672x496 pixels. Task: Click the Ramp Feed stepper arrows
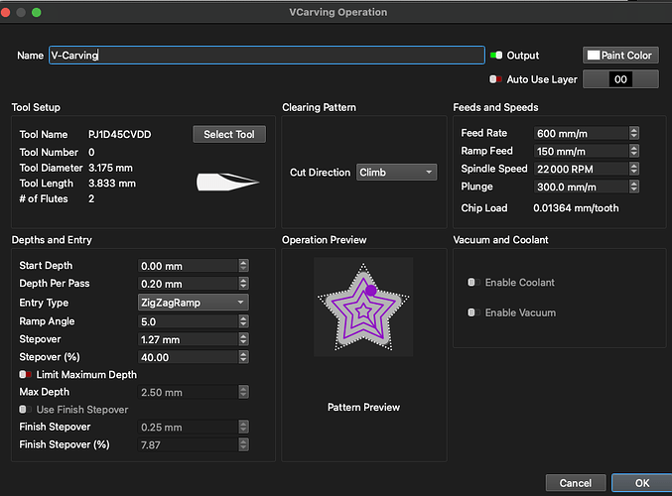click(634, 151)
